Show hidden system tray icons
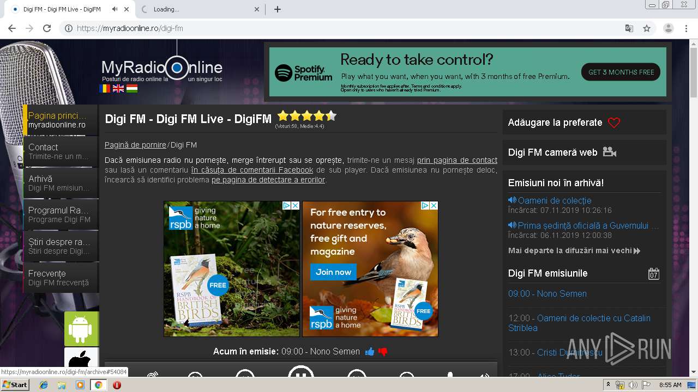Image resolution: width=698 pixels, height=392 pixels. tap(608, 385)
